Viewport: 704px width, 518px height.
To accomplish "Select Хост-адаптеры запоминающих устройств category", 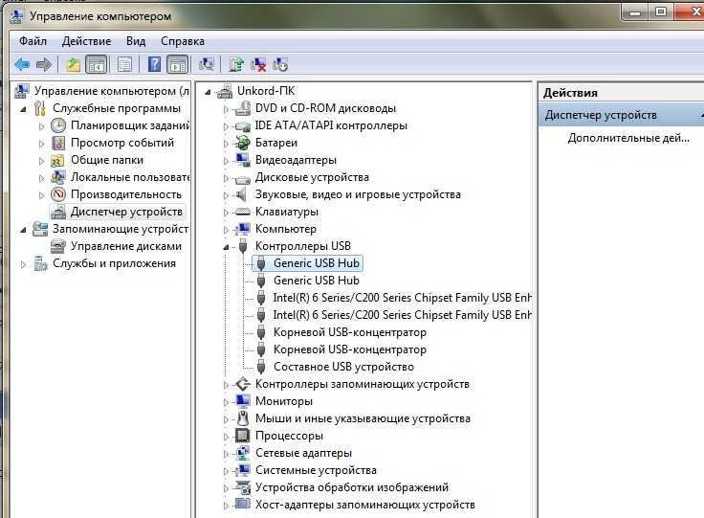I will click(x=365, y=505).
